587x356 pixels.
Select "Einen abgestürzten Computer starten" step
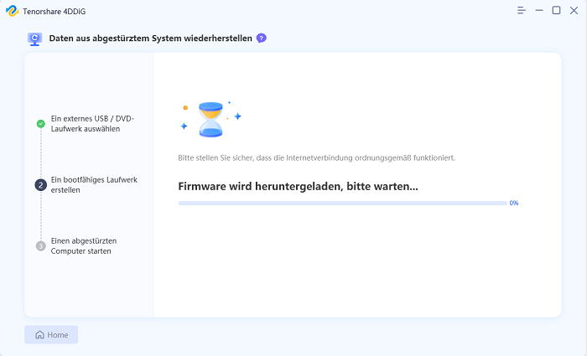pyautogui.click(x=84, y=246)
